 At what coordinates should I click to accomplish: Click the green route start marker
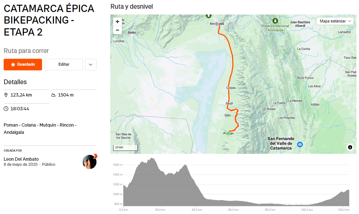(x=228, y=133)
